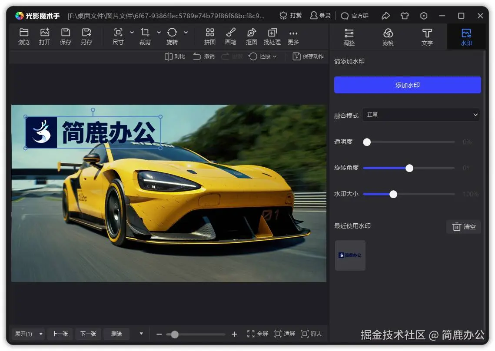Toggle Original size (原大) view
The width and height of the screenshot is (495, 351).
coord(305,334)
